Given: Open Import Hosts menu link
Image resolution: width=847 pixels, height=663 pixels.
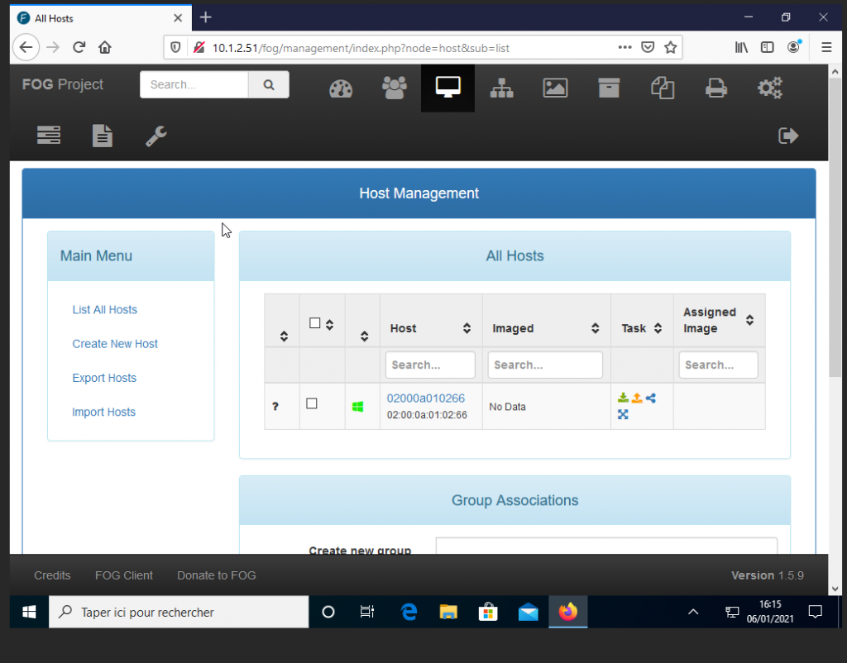Looking at the screenshot, I should click(x=103, y=412).
